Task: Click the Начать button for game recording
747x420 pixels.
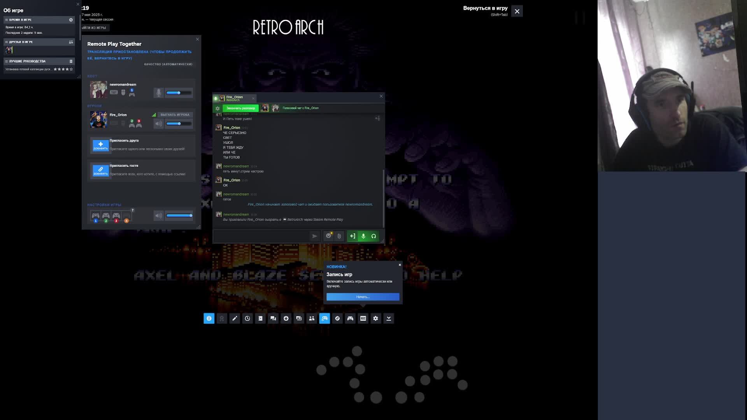Action: (x=363, y=297)
